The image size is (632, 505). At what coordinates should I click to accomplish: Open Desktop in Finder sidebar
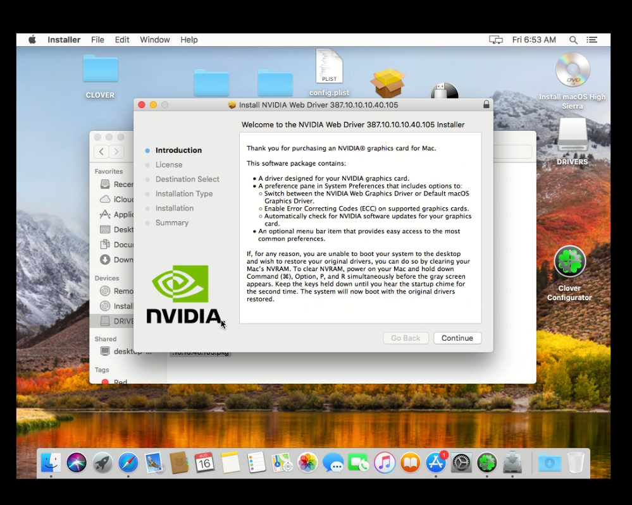(116, 229)
